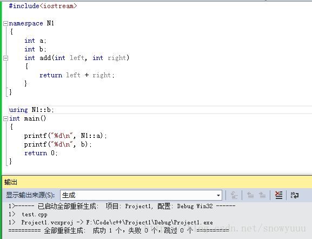
Task: Place cursor on 'int b;' line
Action: pos(35,49)
